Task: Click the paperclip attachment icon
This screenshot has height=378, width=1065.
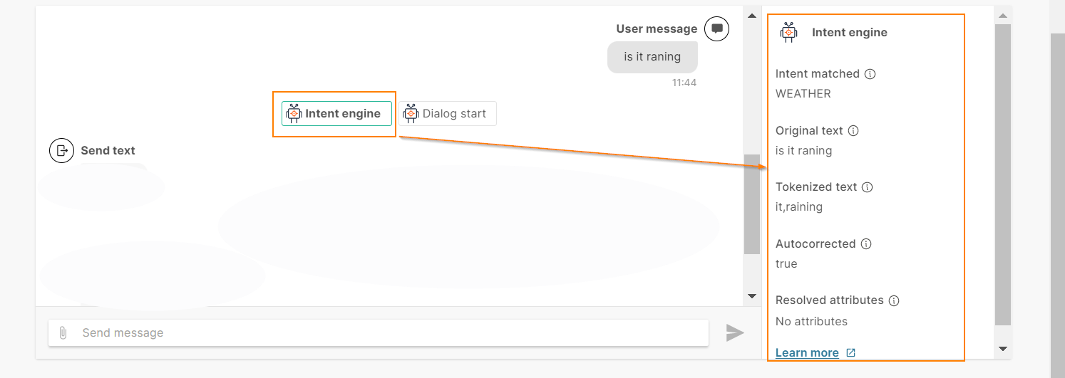Action: click(x=63, y=332)
